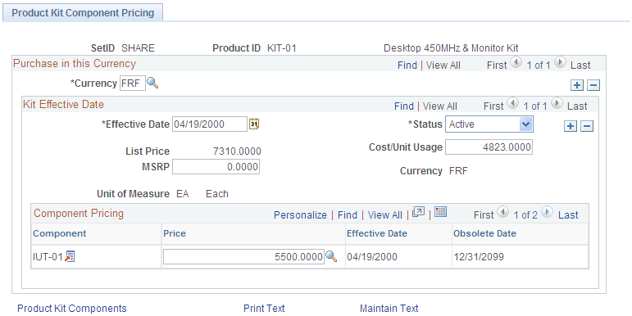
Task: Click View All in Component Pricing header
Action: (385, 215)
